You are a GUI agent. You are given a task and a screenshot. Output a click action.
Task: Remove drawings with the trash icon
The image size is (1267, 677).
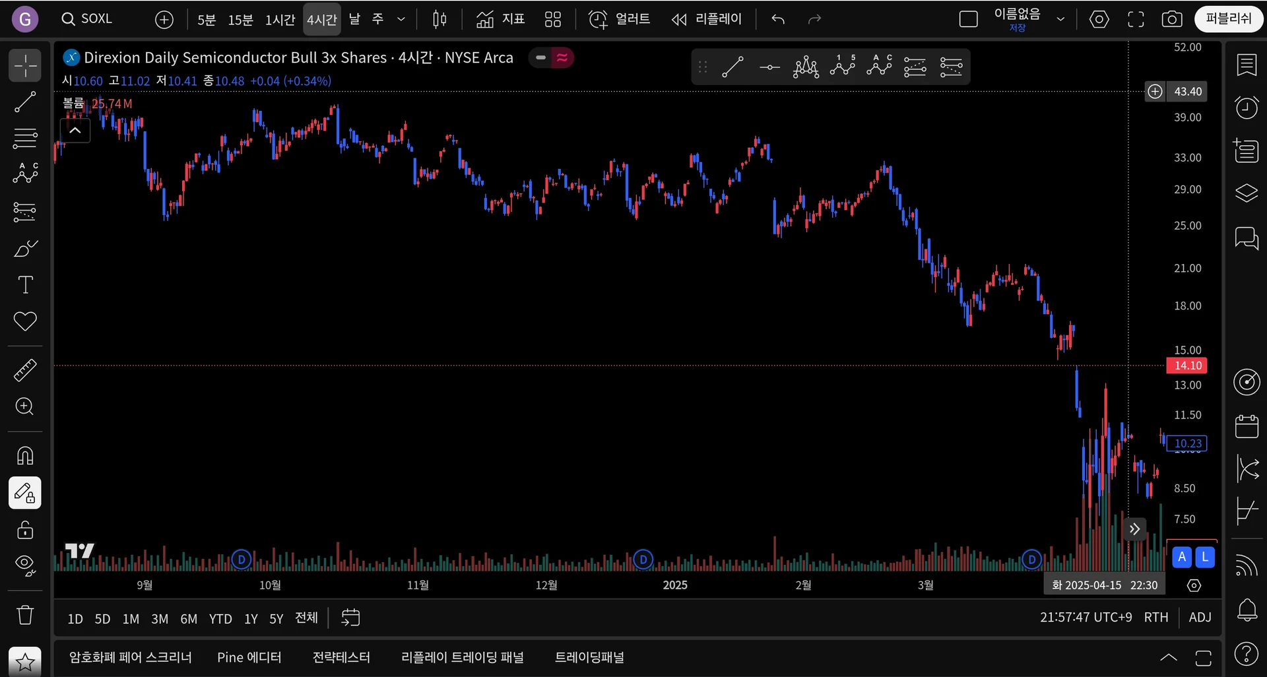click(25, 615)
